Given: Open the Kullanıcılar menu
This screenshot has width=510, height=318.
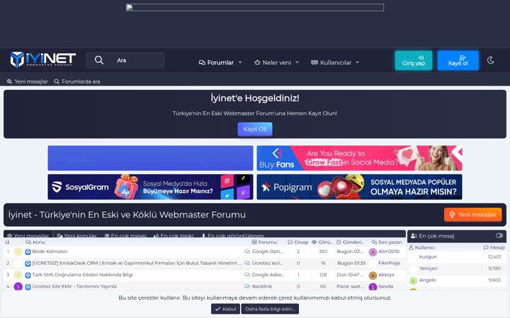Looking at the screenshot, I should (331, 62).
